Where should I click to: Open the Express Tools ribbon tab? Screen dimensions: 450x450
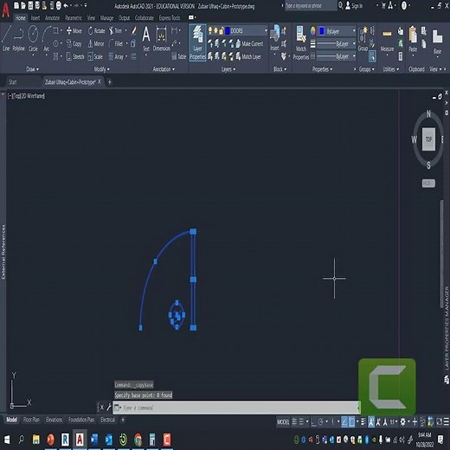[170, 18]
